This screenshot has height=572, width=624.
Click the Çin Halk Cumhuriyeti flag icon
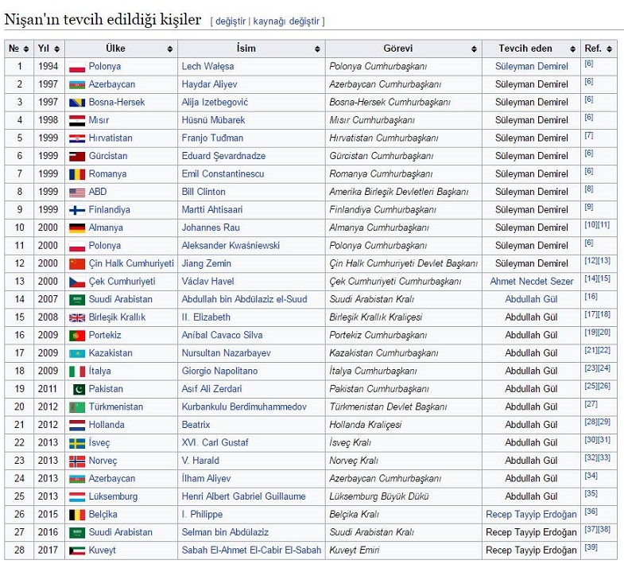pos(77,264)
